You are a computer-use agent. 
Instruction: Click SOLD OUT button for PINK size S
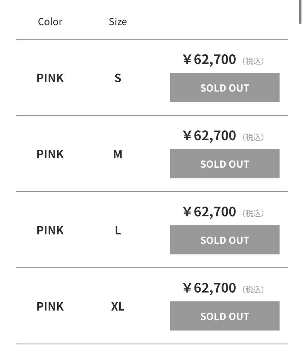point(225,88)
